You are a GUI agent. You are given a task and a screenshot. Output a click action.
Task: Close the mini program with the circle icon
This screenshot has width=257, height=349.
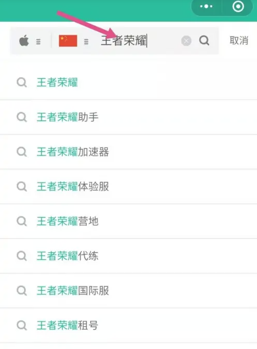click(x=238, y=6)
